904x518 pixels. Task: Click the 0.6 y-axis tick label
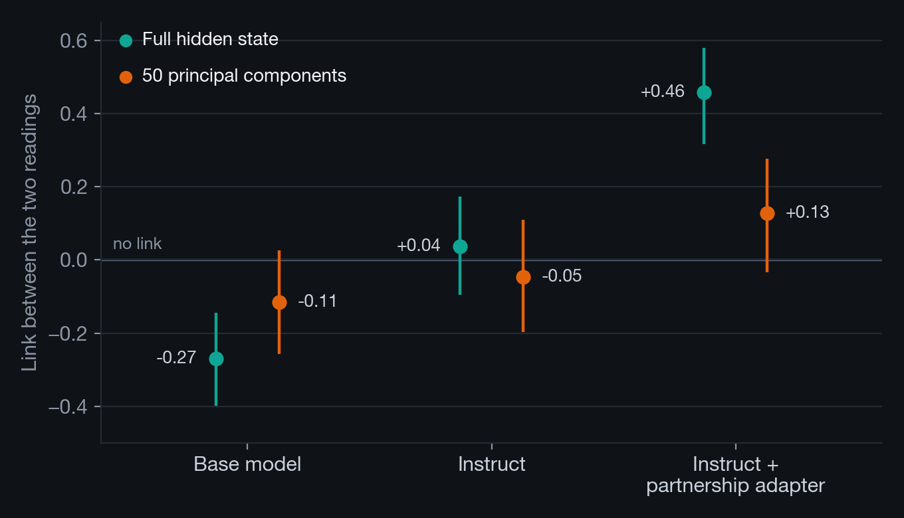point(74,41)
